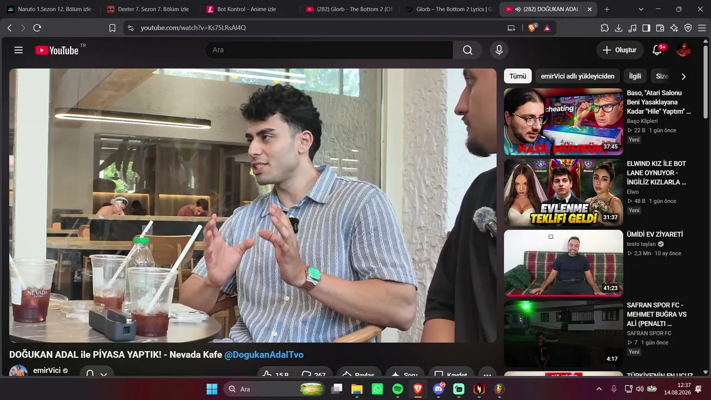This screenshot has height=400, width=711.
Task: Mute the playing DOĞUKAN ADAL tab audio
Action: click(518, 9)
